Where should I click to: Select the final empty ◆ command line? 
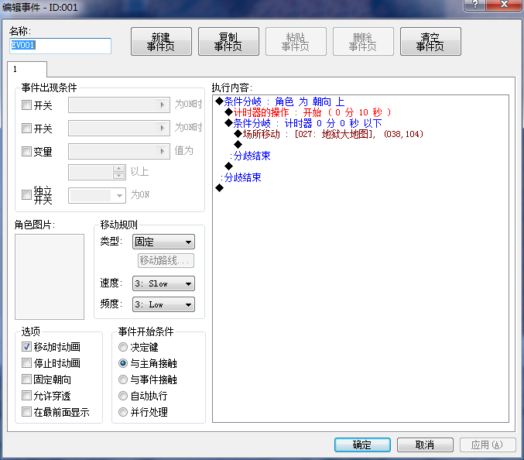coord(219,188)
